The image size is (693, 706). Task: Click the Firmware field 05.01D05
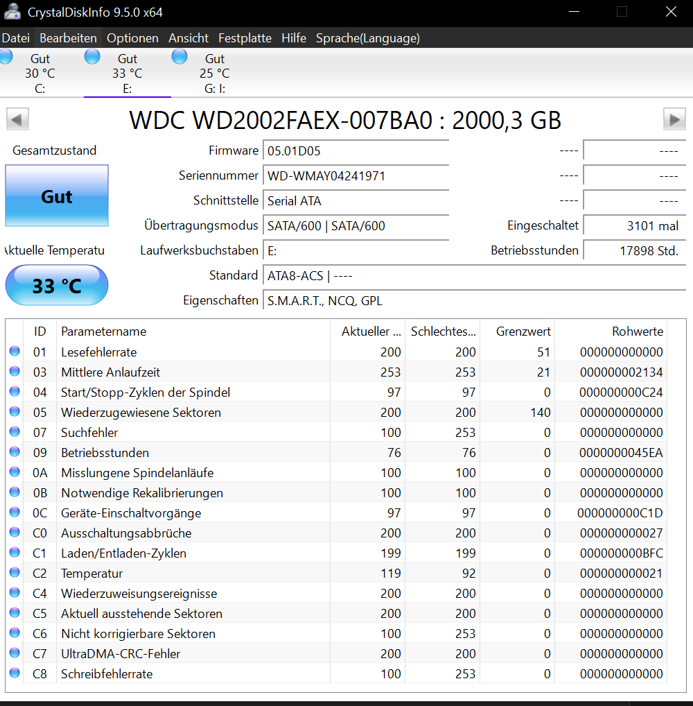point(356,150)
